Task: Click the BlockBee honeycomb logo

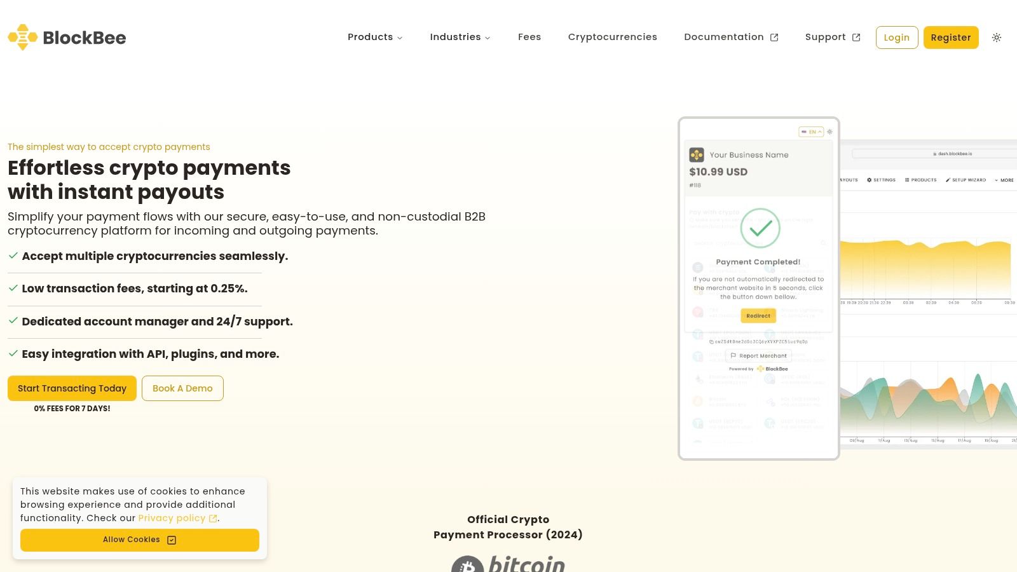Action: click(x=23, y=37)
